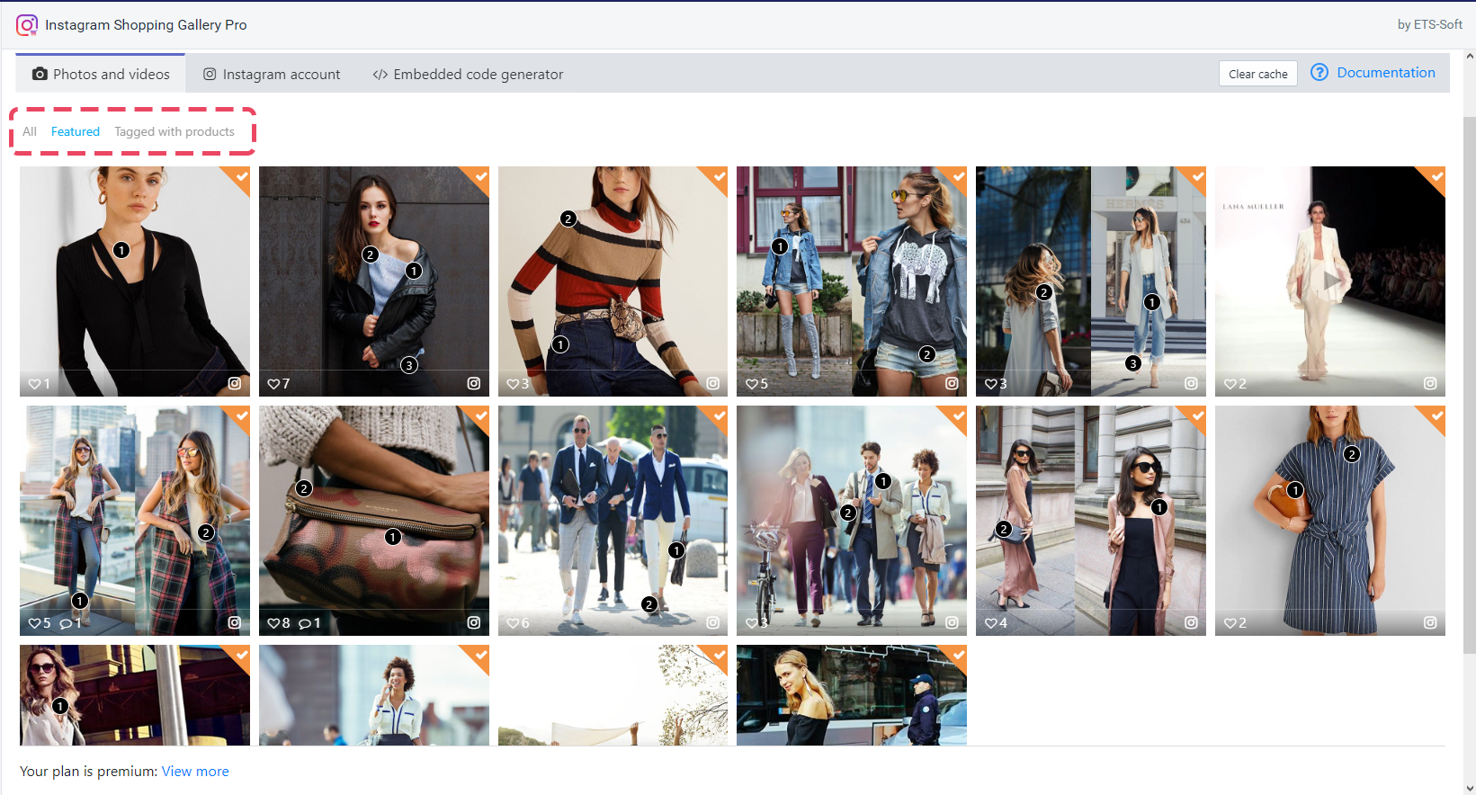1476x795 pixels.
Task: Click comment icon on plaid vest photo
Action: point(65,623)
